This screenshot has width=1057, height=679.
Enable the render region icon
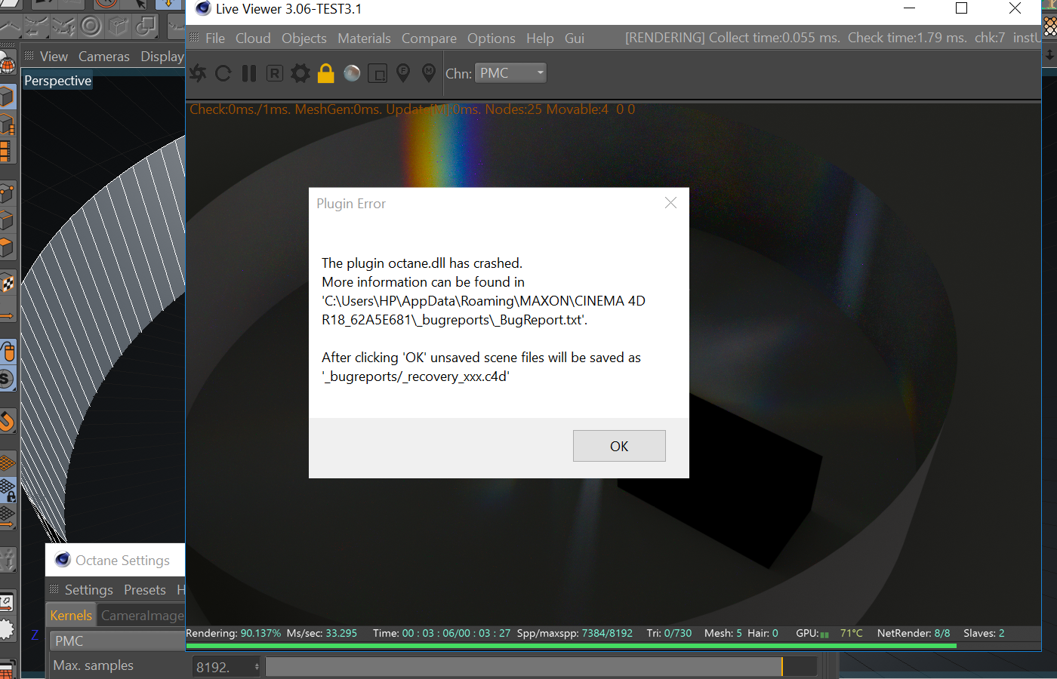pyautogui.click(x=377, y=73)
